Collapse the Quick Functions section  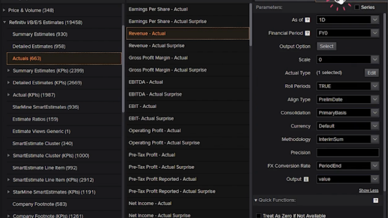[256, 200]
